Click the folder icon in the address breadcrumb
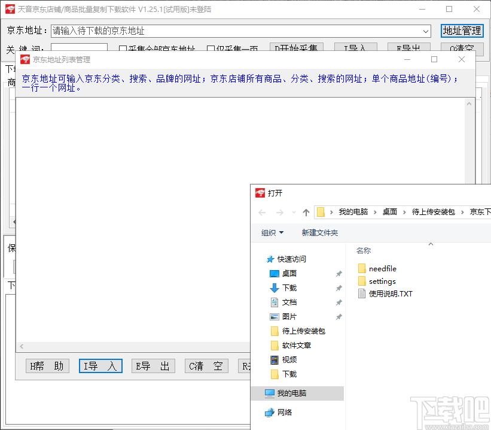491x430 pixels. coord(321,213)
